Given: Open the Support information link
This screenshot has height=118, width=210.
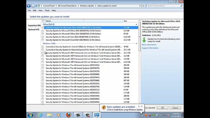Looking at the screenshot, I should [x=150, y=48].
